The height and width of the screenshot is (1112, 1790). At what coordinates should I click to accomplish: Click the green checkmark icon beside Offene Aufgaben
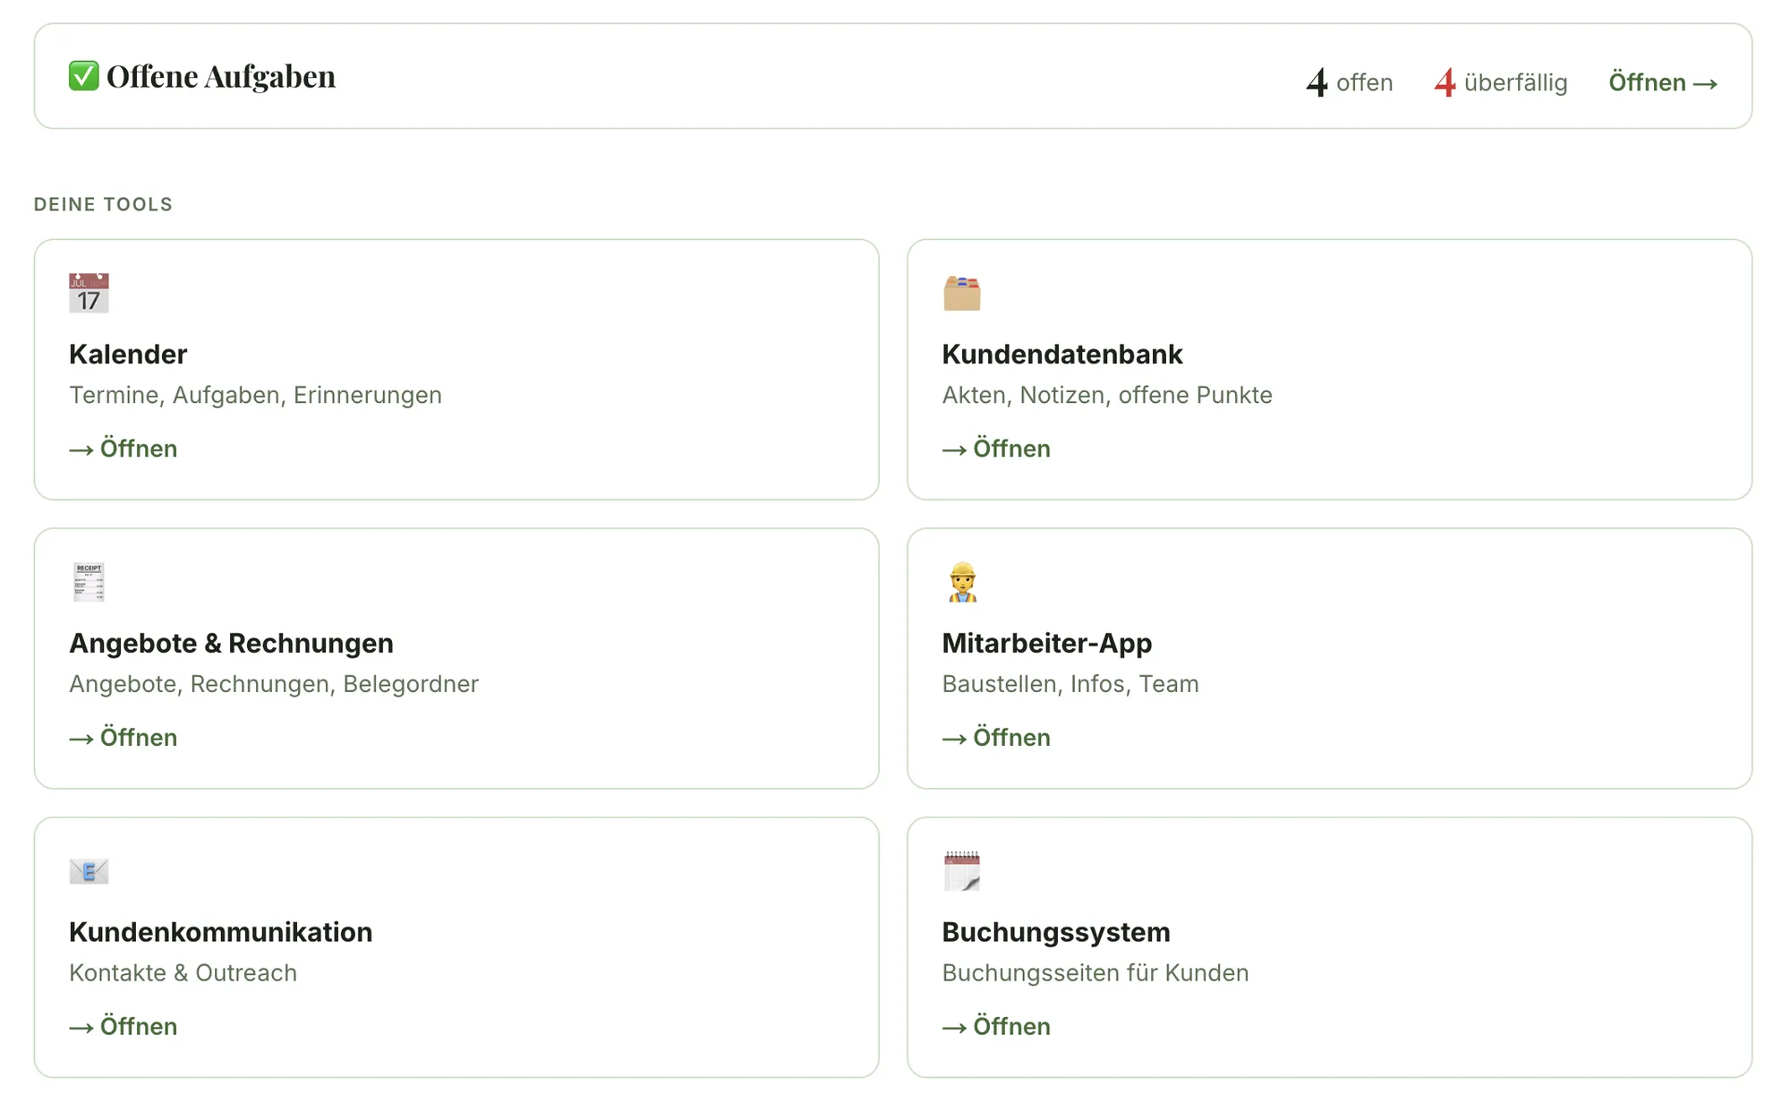point(84,76)
